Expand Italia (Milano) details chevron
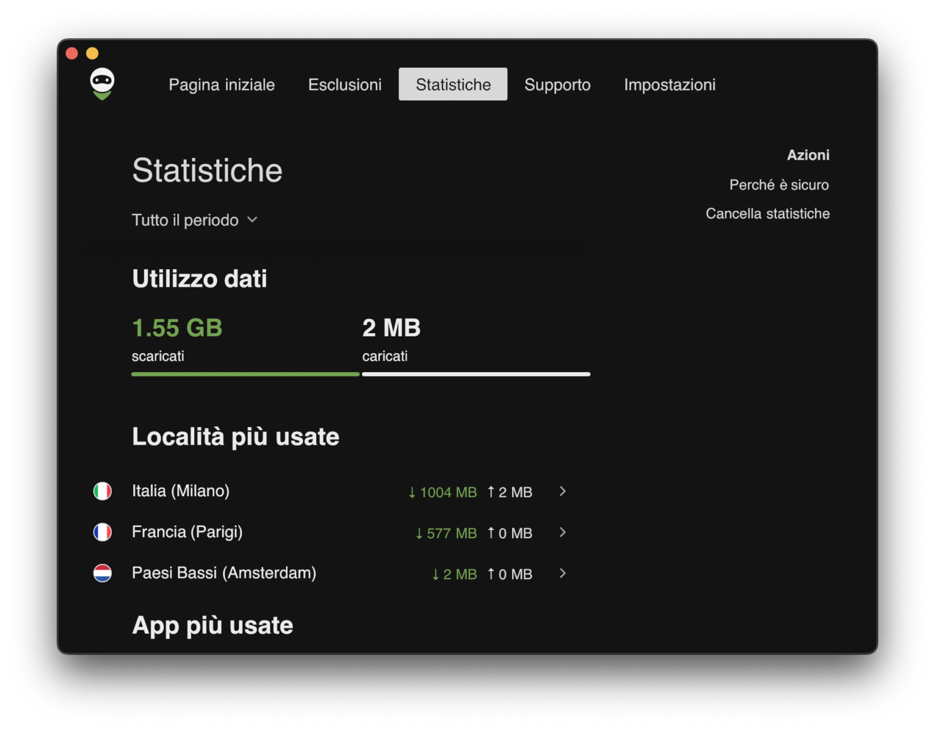This screenshot has height=730, width=935. pyautogui.click(x=562, y=491)
